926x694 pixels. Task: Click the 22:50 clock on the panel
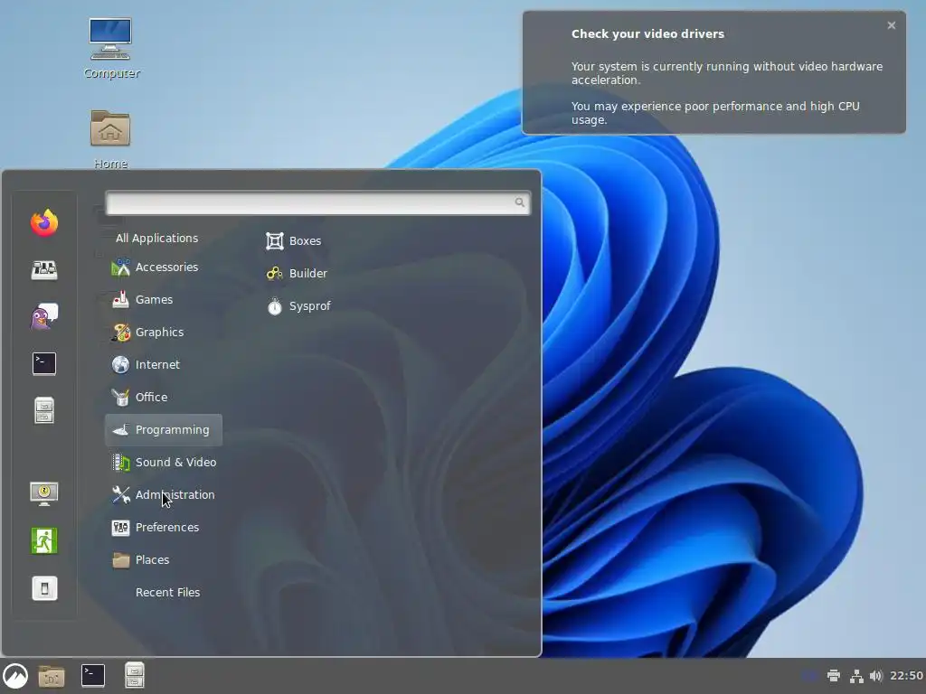(x=906, y=676)
